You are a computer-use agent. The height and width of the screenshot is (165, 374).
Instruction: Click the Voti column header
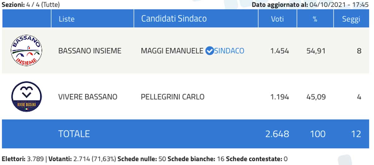(x=277, y=19)
